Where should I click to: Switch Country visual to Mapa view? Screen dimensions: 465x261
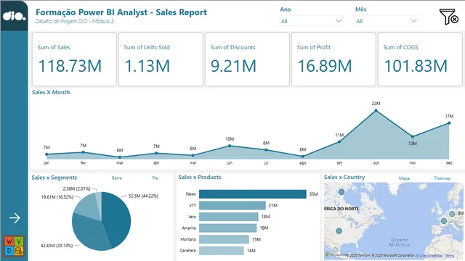pos(404,178)
